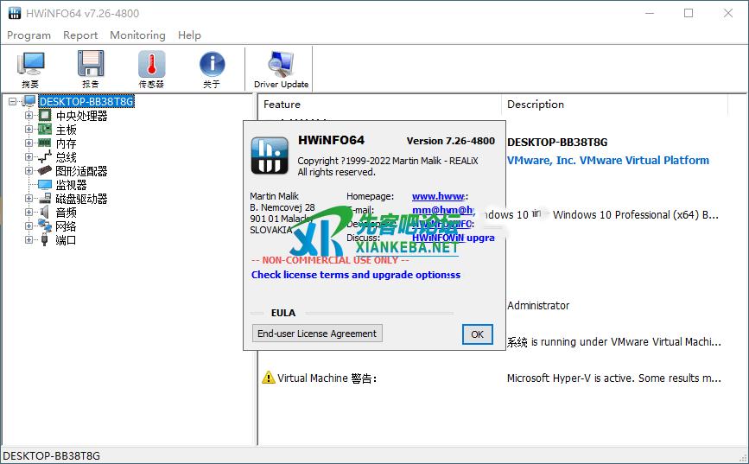Expand the 内存 memory tree branch
The image size is (749, 464).
[x=29, y=143]
